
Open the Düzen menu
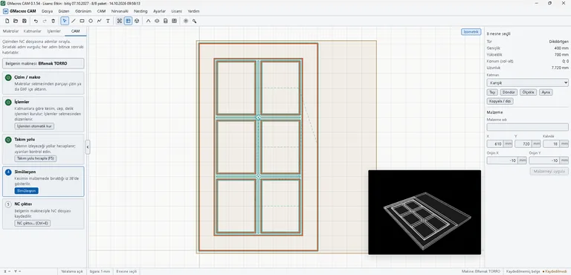click(x=64, y=11)
